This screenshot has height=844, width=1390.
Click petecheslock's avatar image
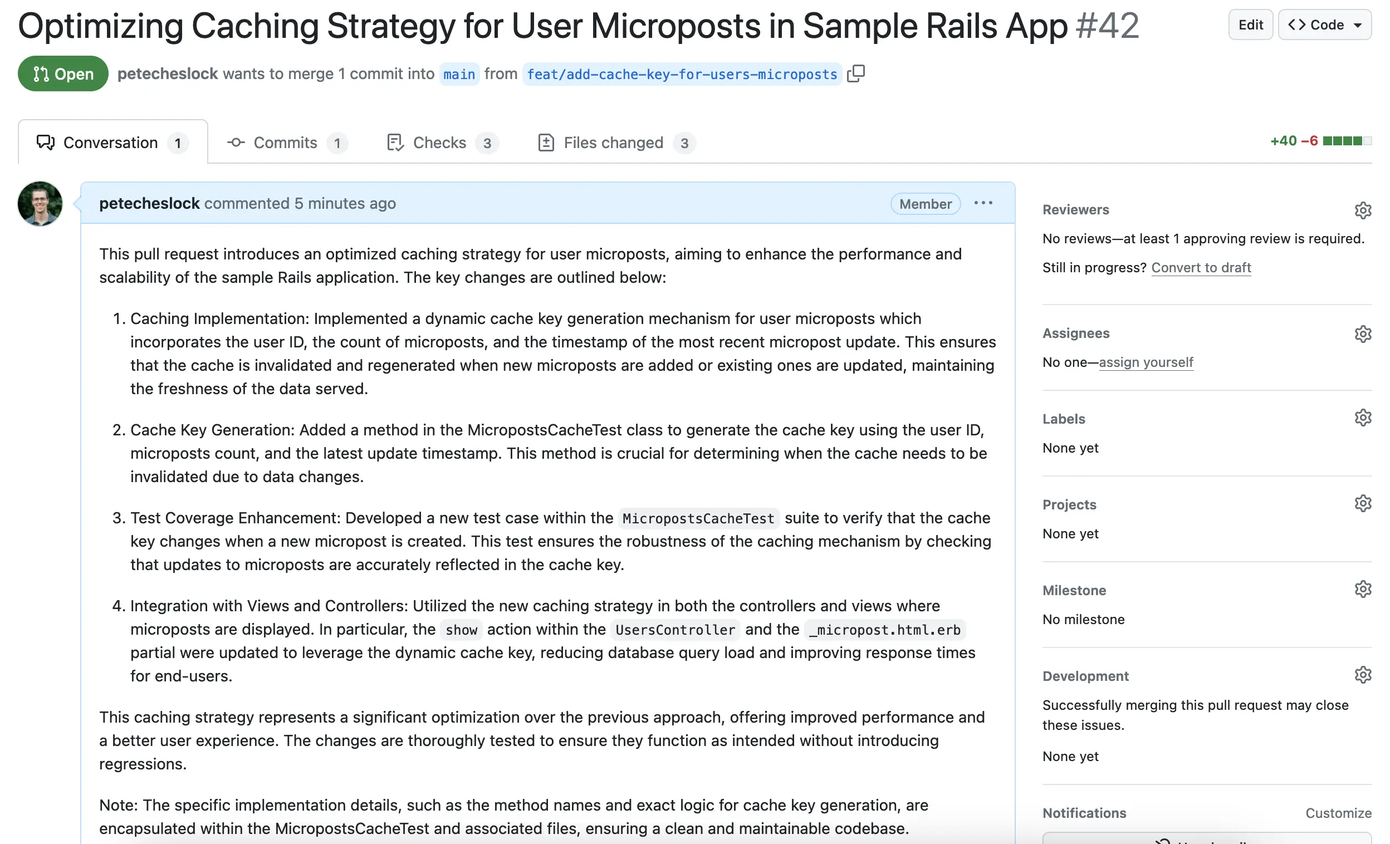(40, 204)
